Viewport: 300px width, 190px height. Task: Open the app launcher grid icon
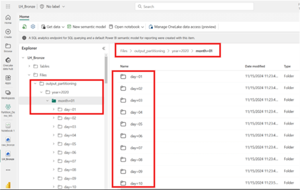tap(8, 6)
